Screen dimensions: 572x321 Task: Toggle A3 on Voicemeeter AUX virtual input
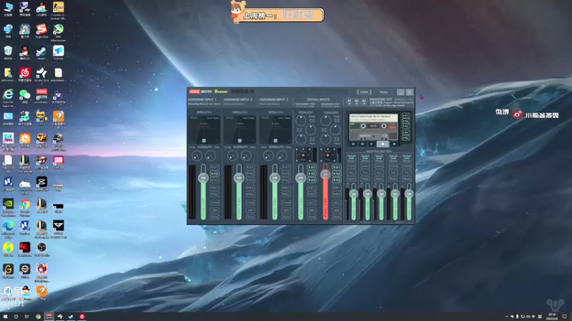coord(337,180)
